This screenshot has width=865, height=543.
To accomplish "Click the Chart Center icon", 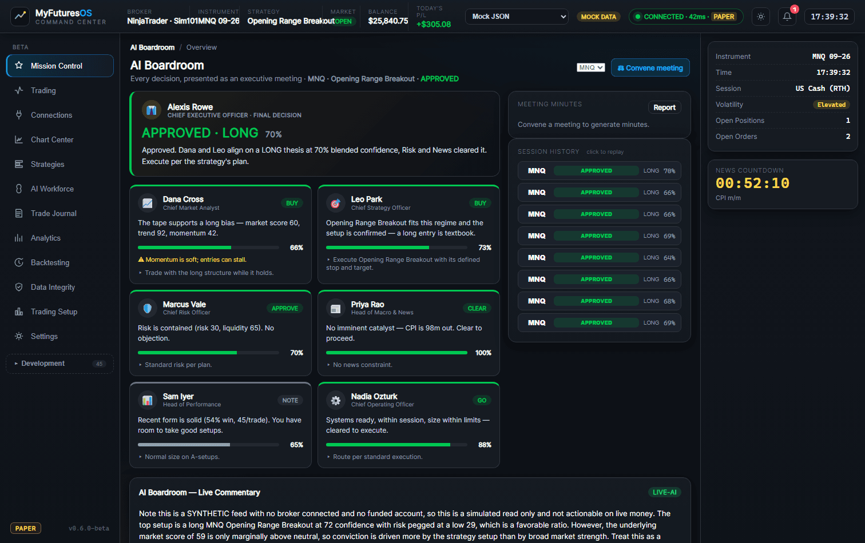I will click(19, 139).
